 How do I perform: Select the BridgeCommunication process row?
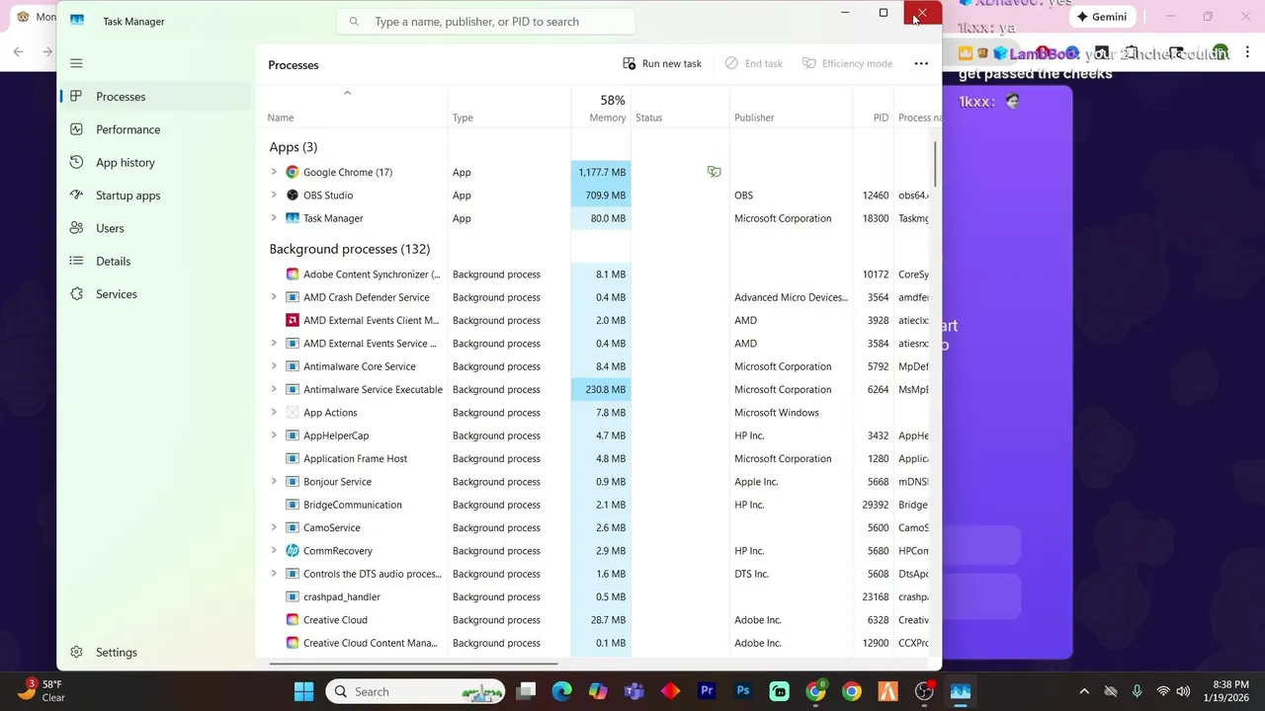pyautogui.click(x=592, y=505)
